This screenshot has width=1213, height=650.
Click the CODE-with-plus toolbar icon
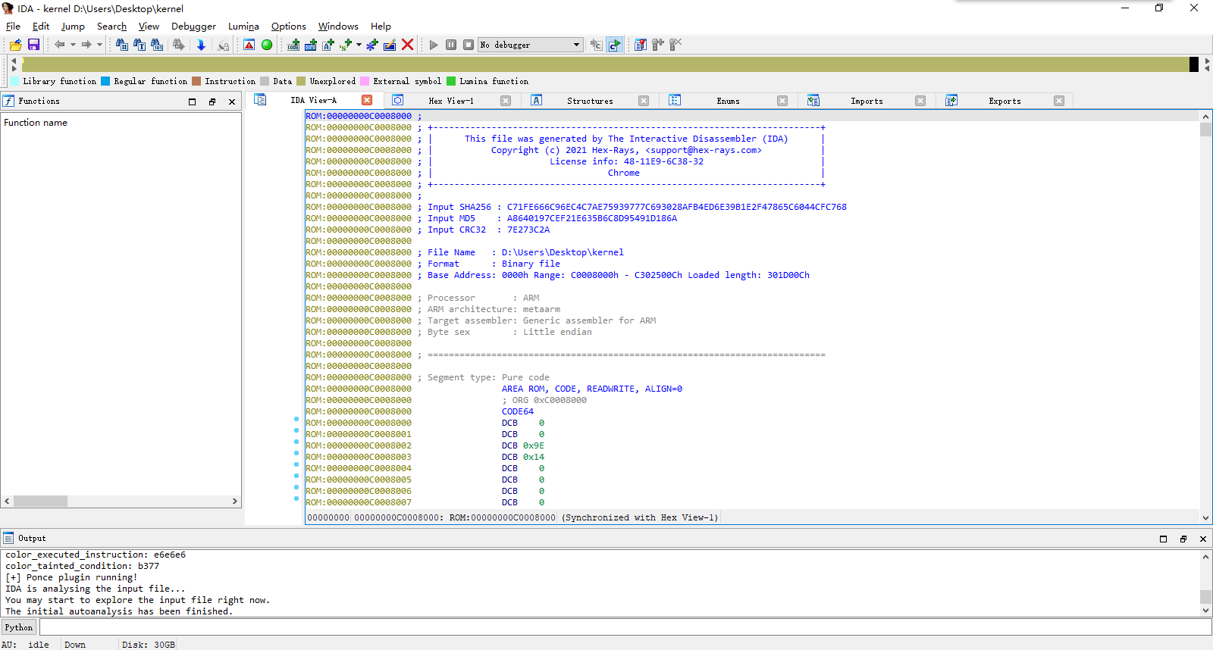[x=293, y=45]
